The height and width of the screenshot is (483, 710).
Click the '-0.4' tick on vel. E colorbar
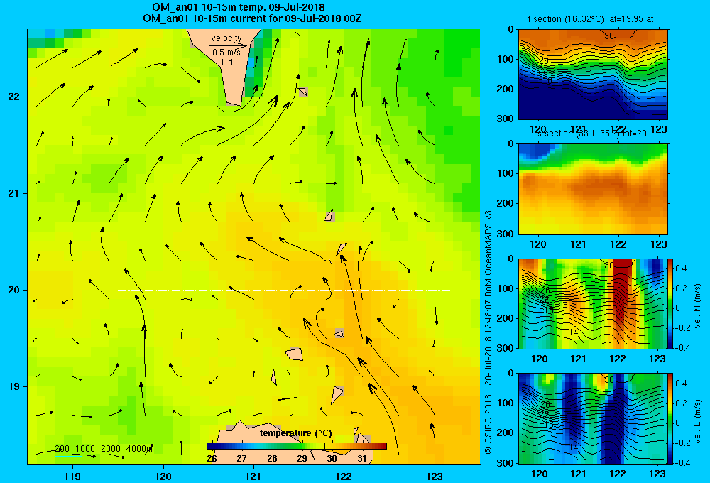(683, 462)
